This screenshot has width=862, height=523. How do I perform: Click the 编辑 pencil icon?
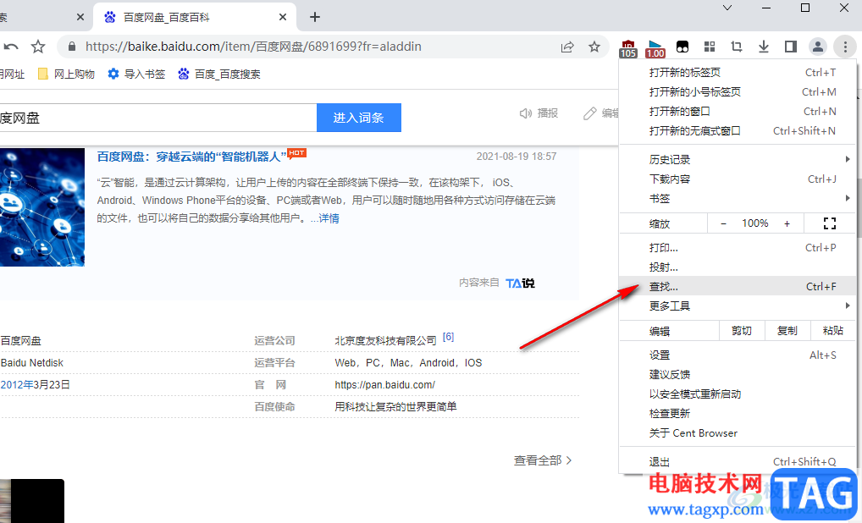click(x=590, y=113)
